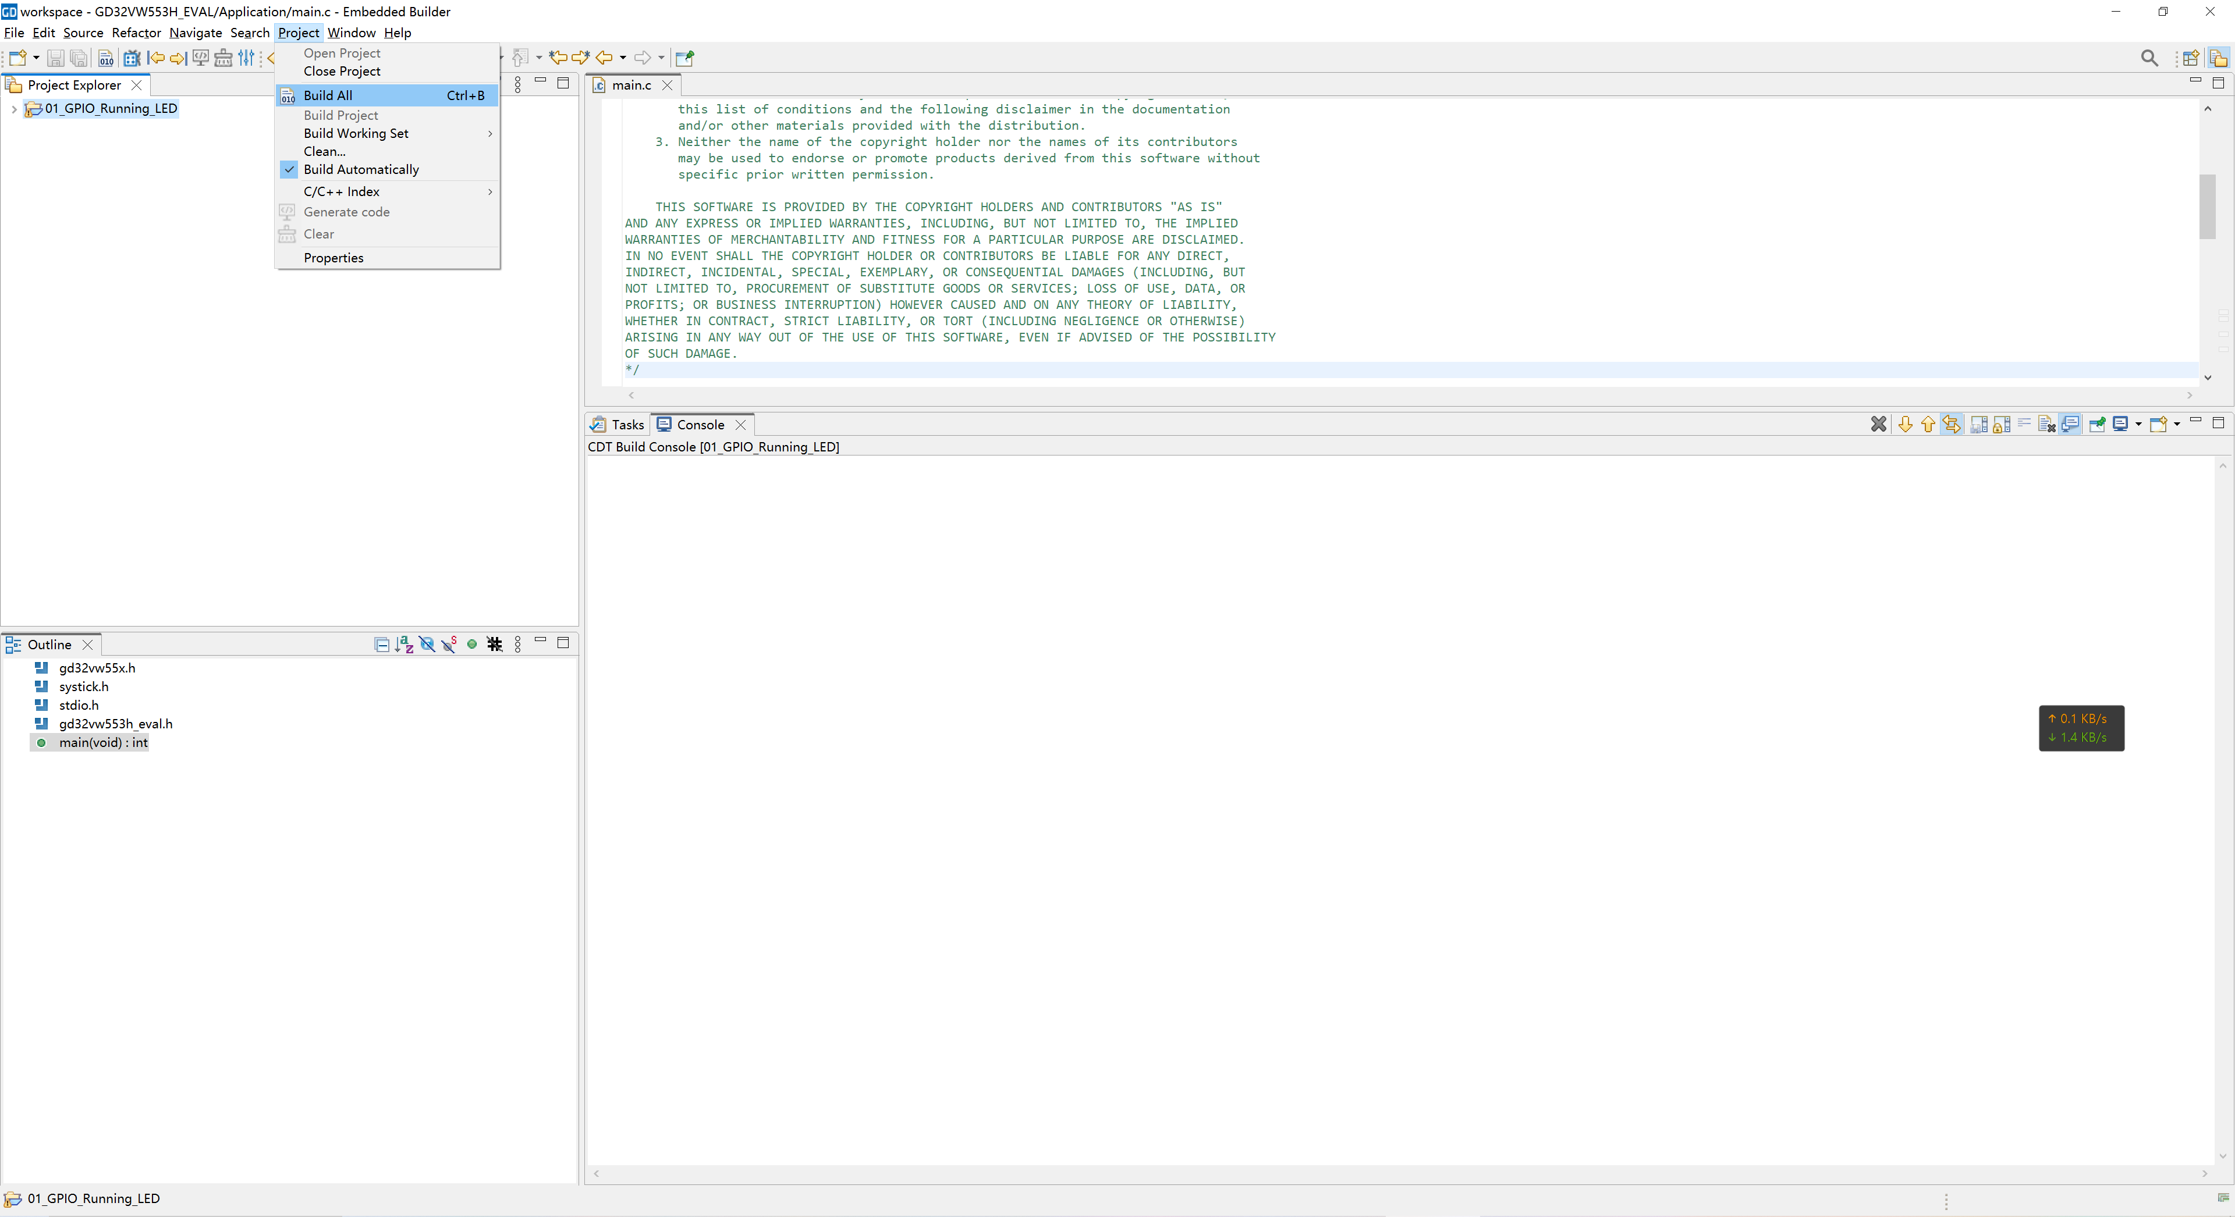Toggle Hide Fields filter in Outline
The width and height of the screenshot is (2235, 1217).
click(426, 645)
